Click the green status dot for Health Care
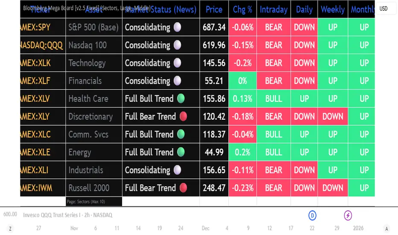398x235 pixels. 181,99
